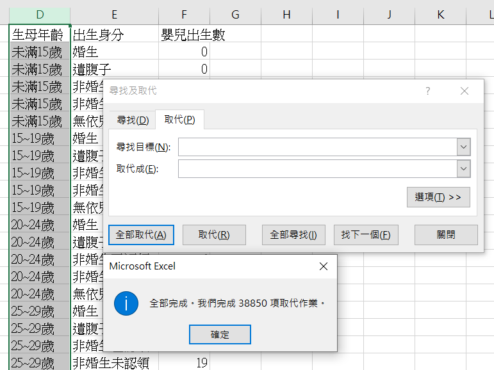Image resolution: width=494 pixels, height=370 pixels.
Task: Switch to the 尋找 tab
Action: click(133, 120)
